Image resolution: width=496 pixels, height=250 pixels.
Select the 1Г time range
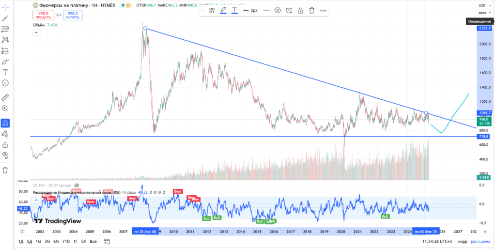pyautogui.click(x=76, y=241)
